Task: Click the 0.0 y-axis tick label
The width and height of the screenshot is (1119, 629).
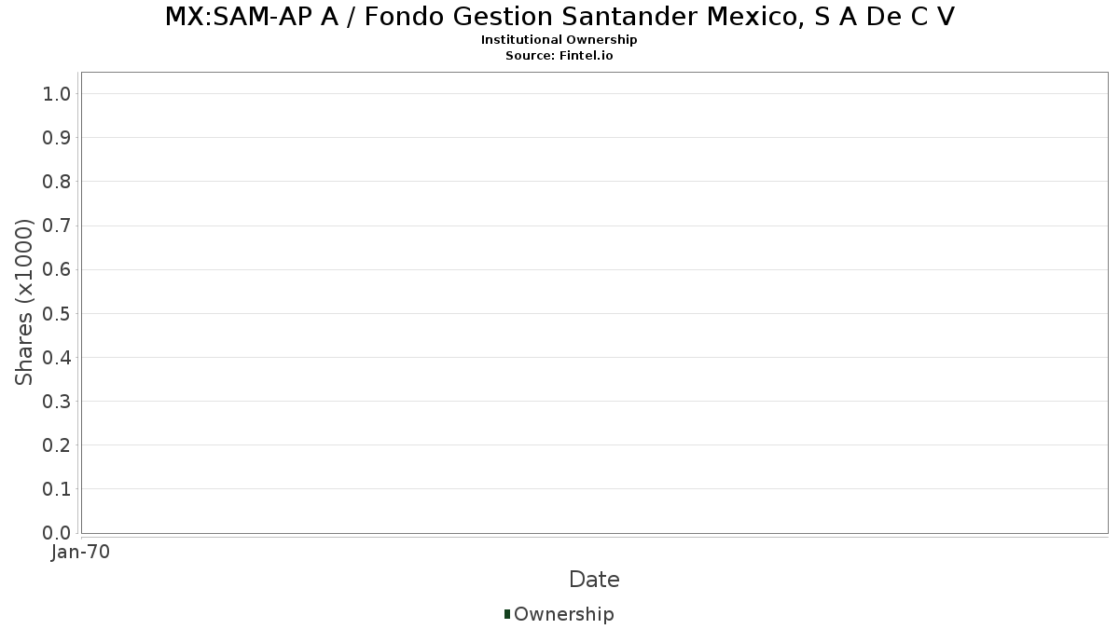Action: pos(58,532)
